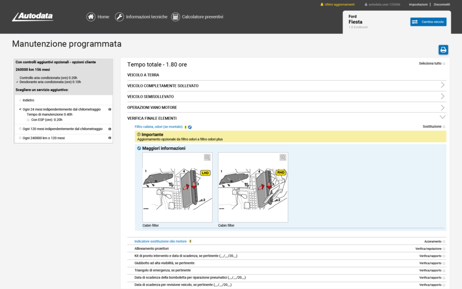Click magnifier icon on RHD cabin filter image
The image size is (462, 289).
tap(283, 157)
